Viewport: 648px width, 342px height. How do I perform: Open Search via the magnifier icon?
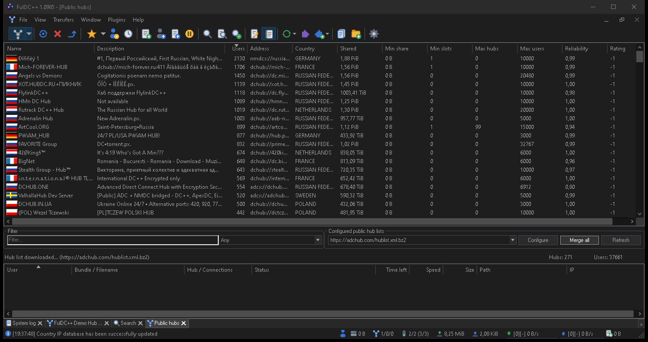207,34
